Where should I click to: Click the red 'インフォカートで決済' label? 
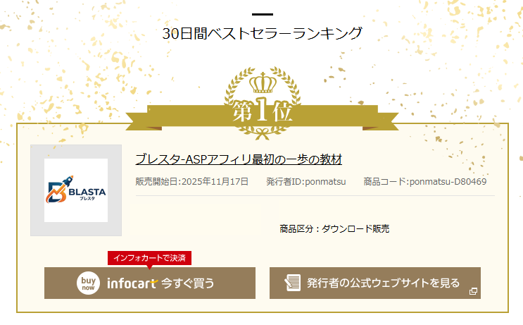150,258
